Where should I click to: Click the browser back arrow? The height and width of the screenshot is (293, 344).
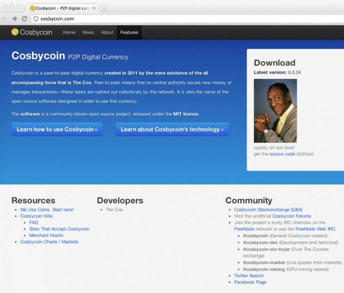click(4, 19)
